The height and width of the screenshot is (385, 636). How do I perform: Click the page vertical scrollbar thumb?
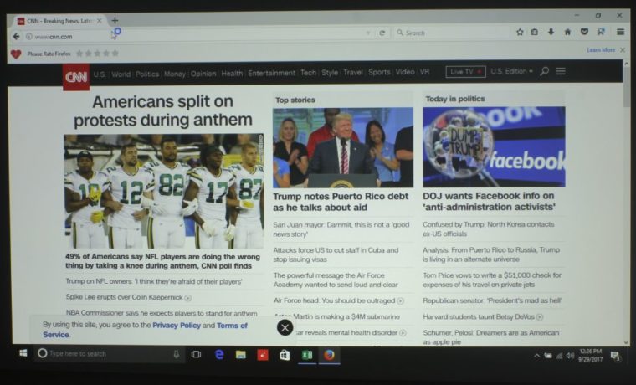627,89
